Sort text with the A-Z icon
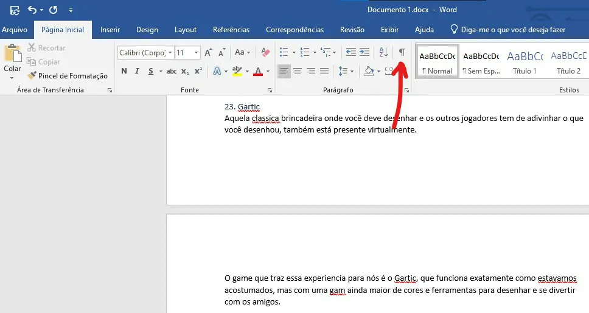 click(x=383, y=52)
